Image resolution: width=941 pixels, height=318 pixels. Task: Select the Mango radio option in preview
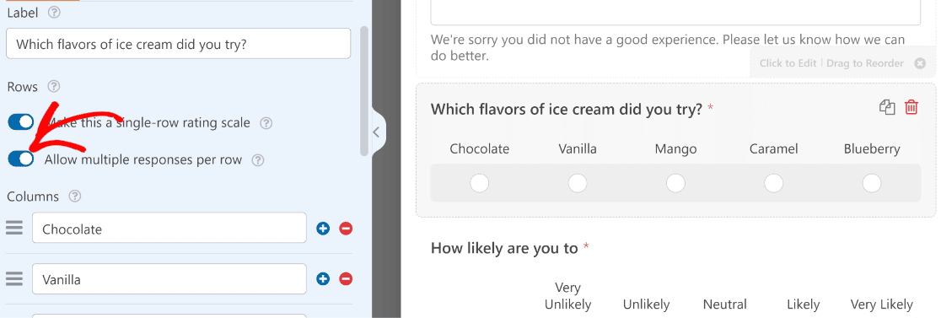[675, 183]
